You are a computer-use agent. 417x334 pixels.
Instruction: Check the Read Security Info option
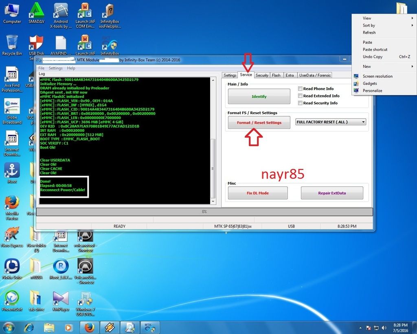coord(300,104)
